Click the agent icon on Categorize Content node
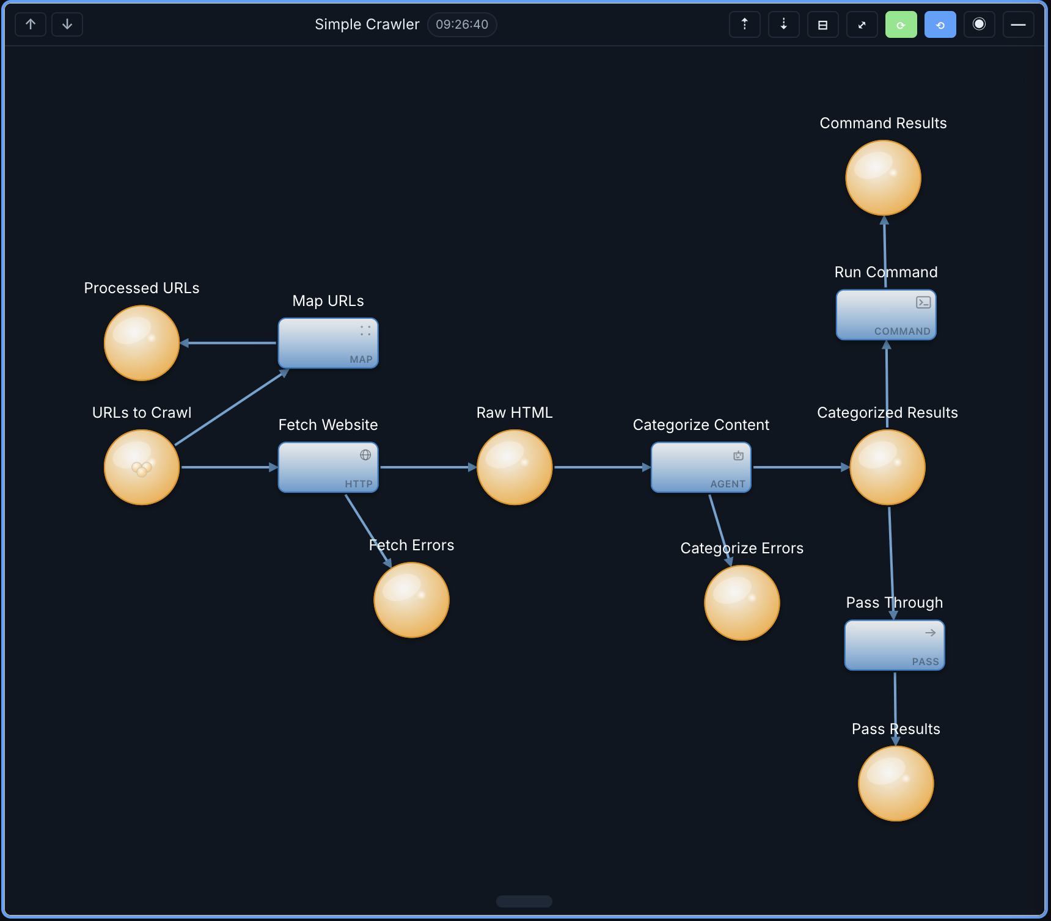 (x=738, y=454)
